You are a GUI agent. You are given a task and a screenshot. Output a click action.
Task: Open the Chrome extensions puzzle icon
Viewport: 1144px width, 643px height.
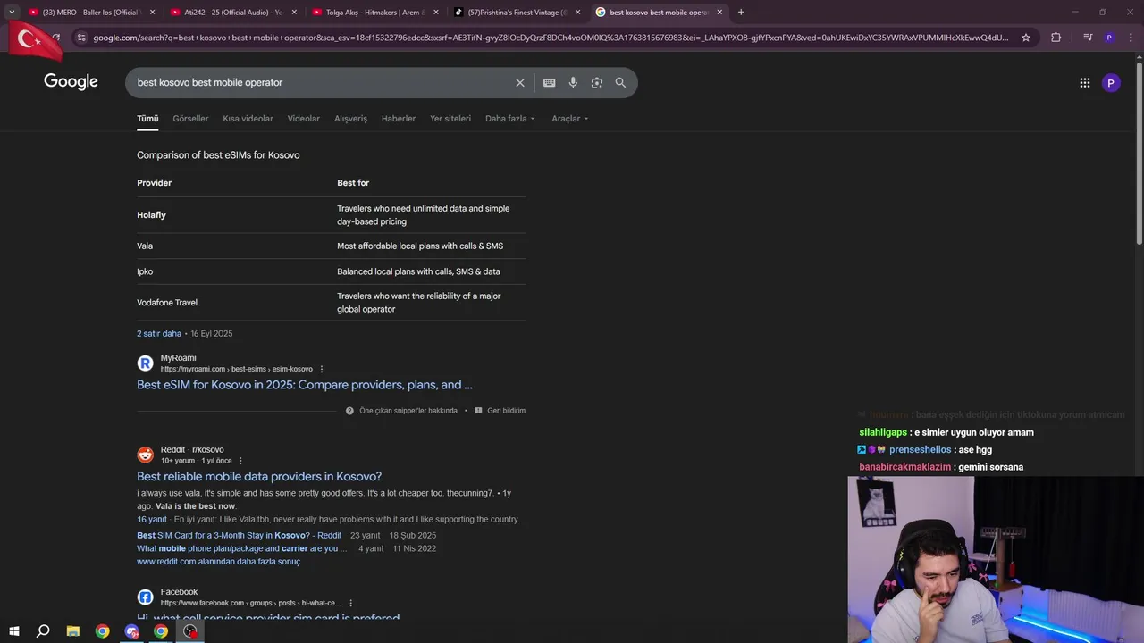tap(1056, 38)
